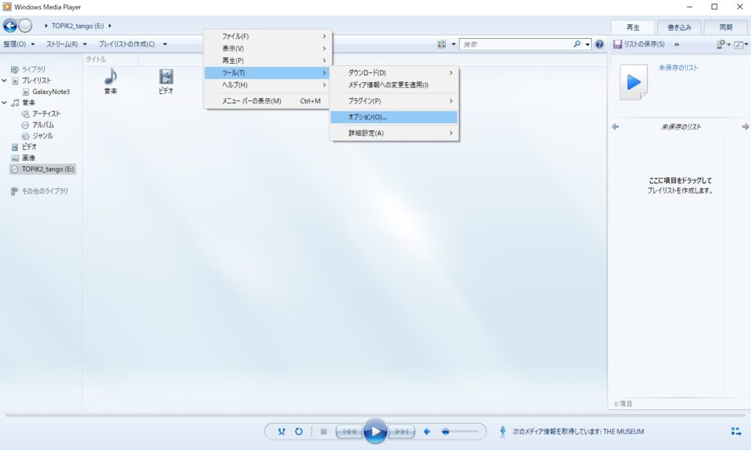The width and height of the screenshot is (751, 450).
Task: Open the ダウンロード(D) submenu
Action: click(x=394, y=73)
